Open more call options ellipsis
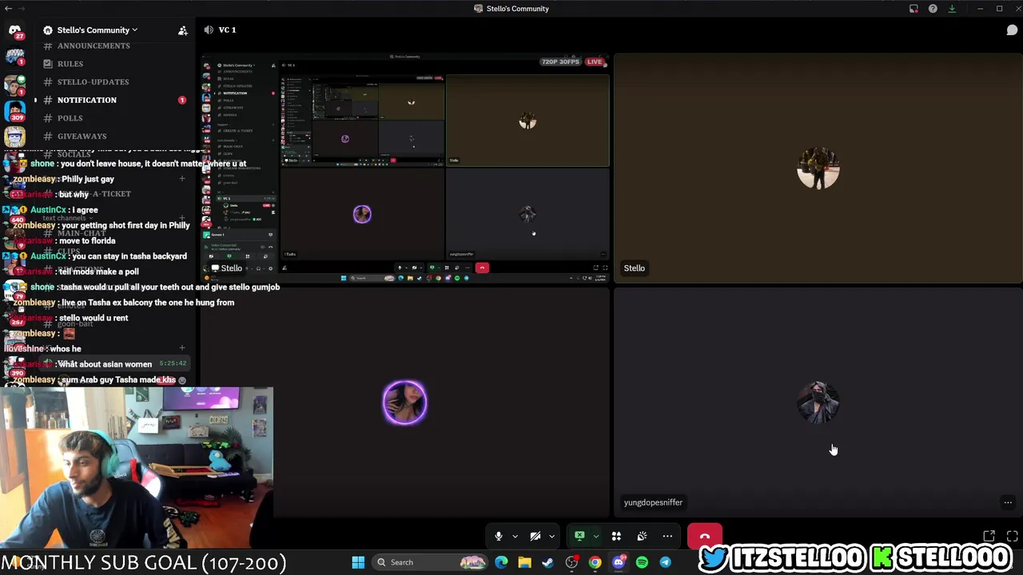Image resolution: width=1023 pixels, height=575 pixels. (667, 537)
